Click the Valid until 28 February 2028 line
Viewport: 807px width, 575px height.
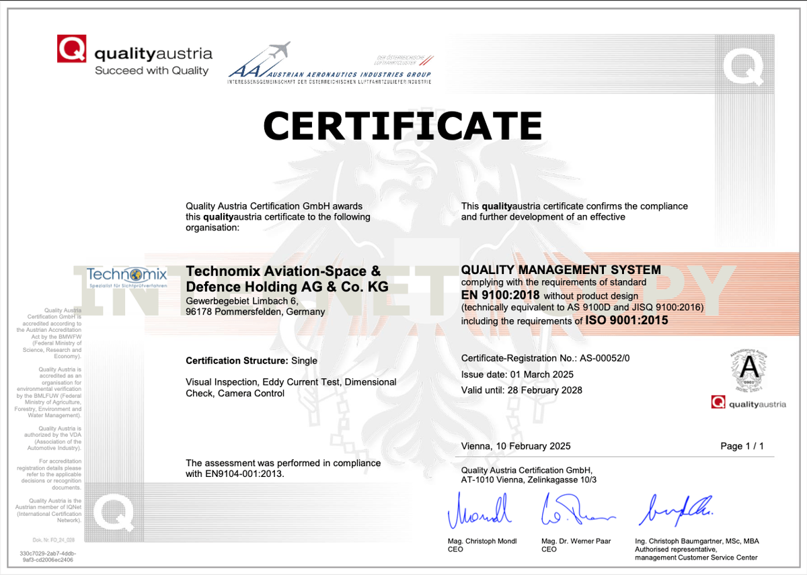point(522,390)
